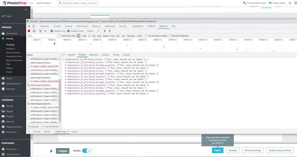297x157 pixels.
Task: Switch to DevTools Sources tab
Action: [x=68, y=26]
